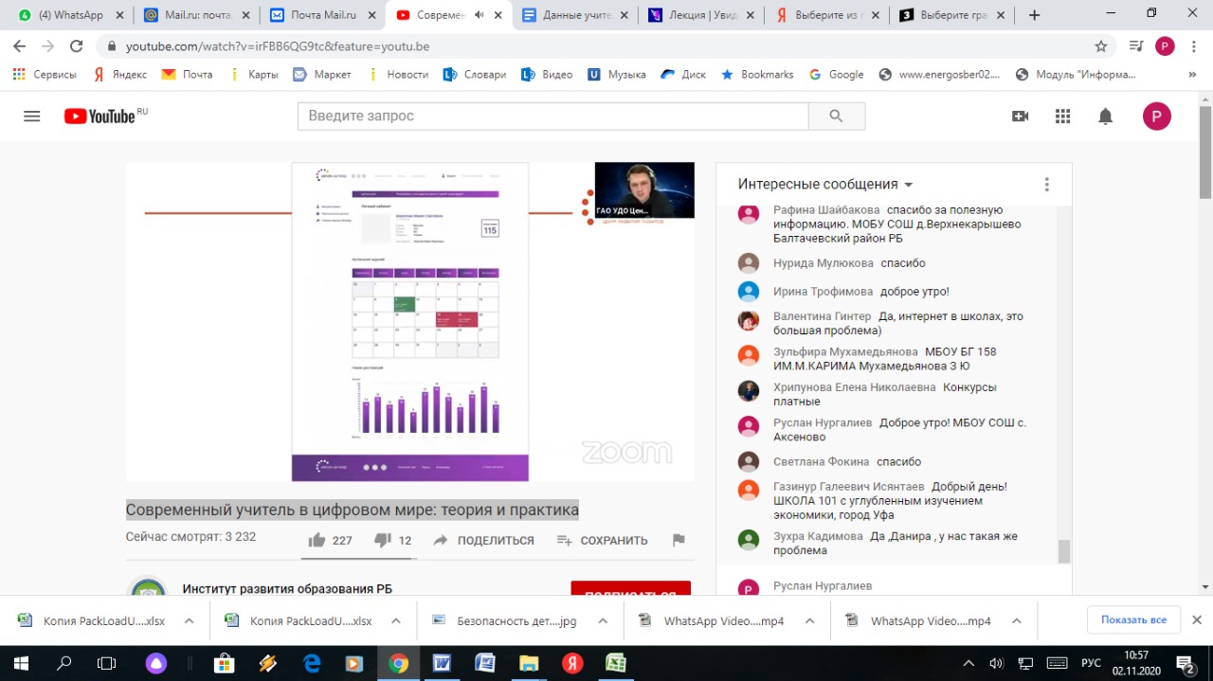This screenshot has width=1213, height=681.
Task: Like the video with thumbs up
Action: pos(317,540)
